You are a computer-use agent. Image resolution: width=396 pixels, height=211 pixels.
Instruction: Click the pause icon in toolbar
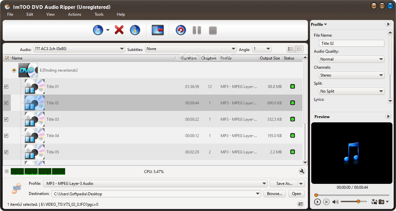pyautogui.click(x=197, y=30)
